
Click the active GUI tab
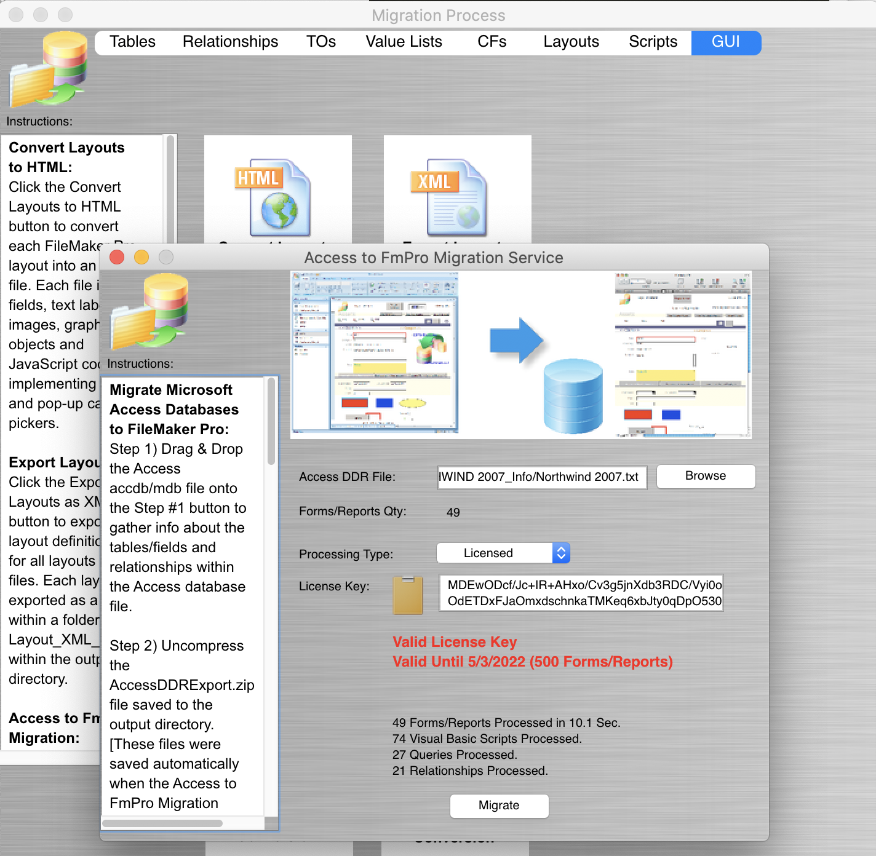[726, 42]
